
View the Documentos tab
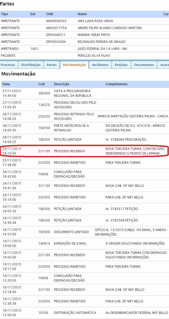tap(144, 65)
